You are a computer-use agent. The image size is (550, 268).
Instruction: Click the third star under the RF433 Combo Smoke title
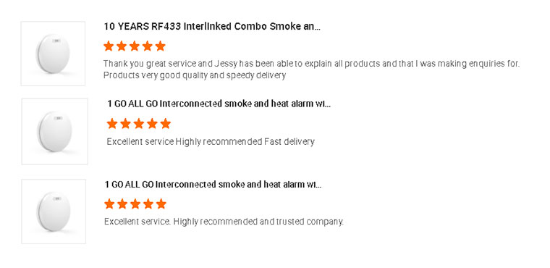(135, 46)
